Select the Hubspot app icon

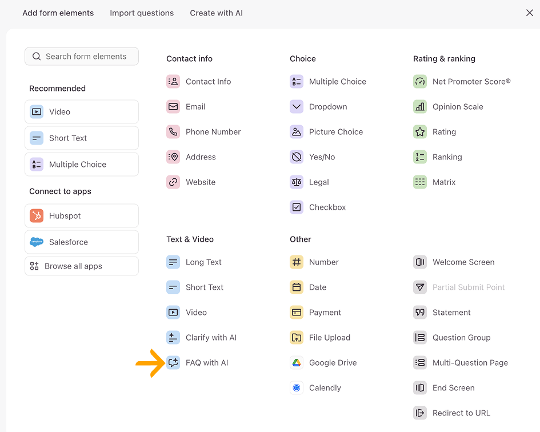[x=37, y=215]
